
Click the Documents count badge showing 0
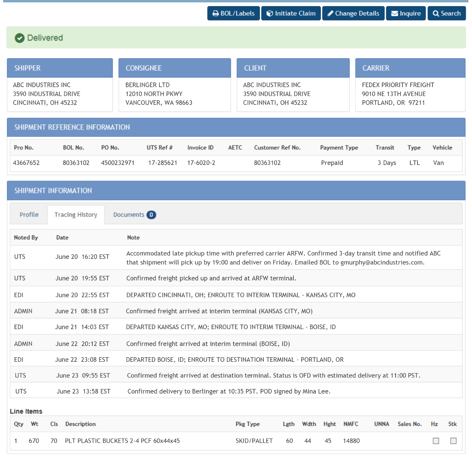click(152, 215)
